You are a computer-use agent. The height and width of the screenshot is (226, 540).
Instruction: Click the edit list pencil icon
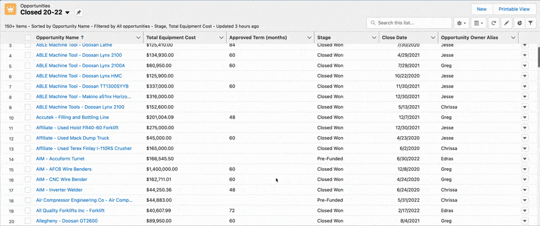coord(506,23)
